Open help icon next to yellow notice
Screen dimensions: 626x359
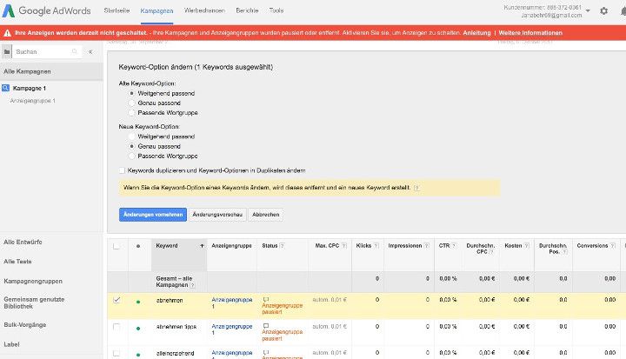(x=416, y=188)
